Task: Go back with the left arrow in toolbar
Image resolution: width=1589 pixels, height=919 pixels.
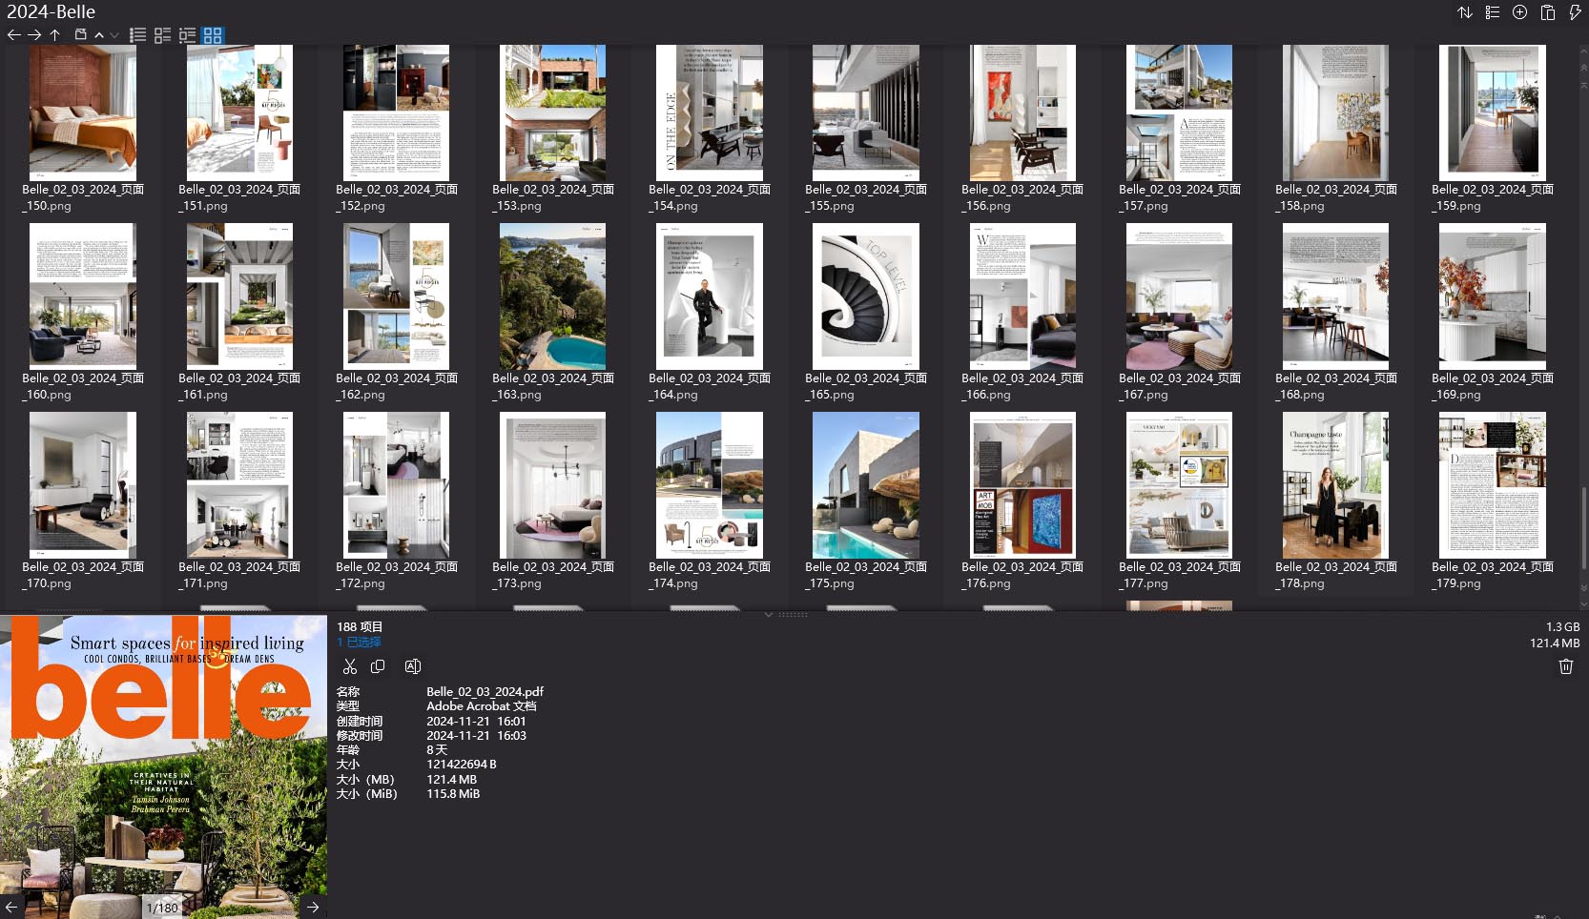Action: tap(13, 35)
